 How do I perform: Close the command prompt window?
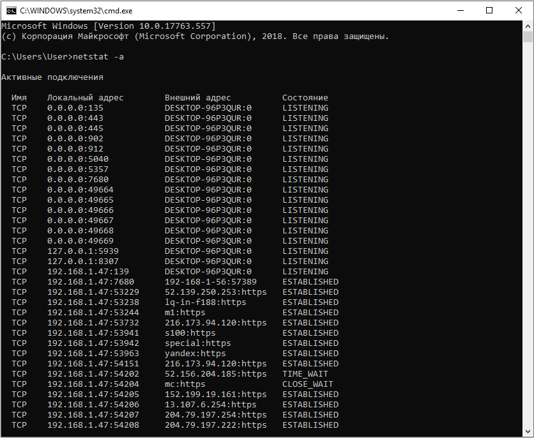point(519,10)
